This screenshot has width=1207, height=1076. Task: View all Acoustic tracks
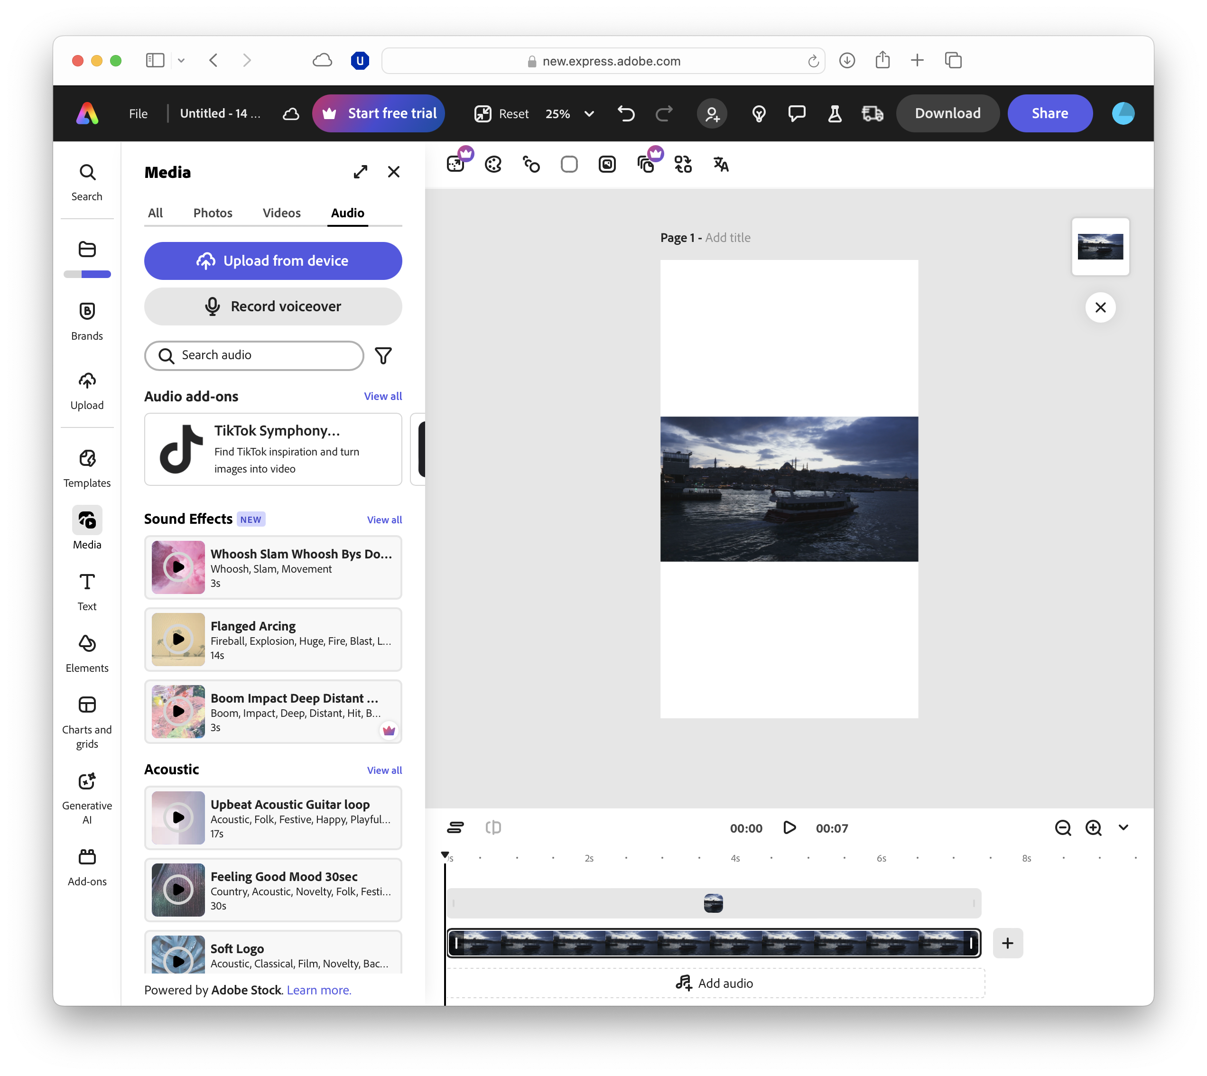(384, 770)
